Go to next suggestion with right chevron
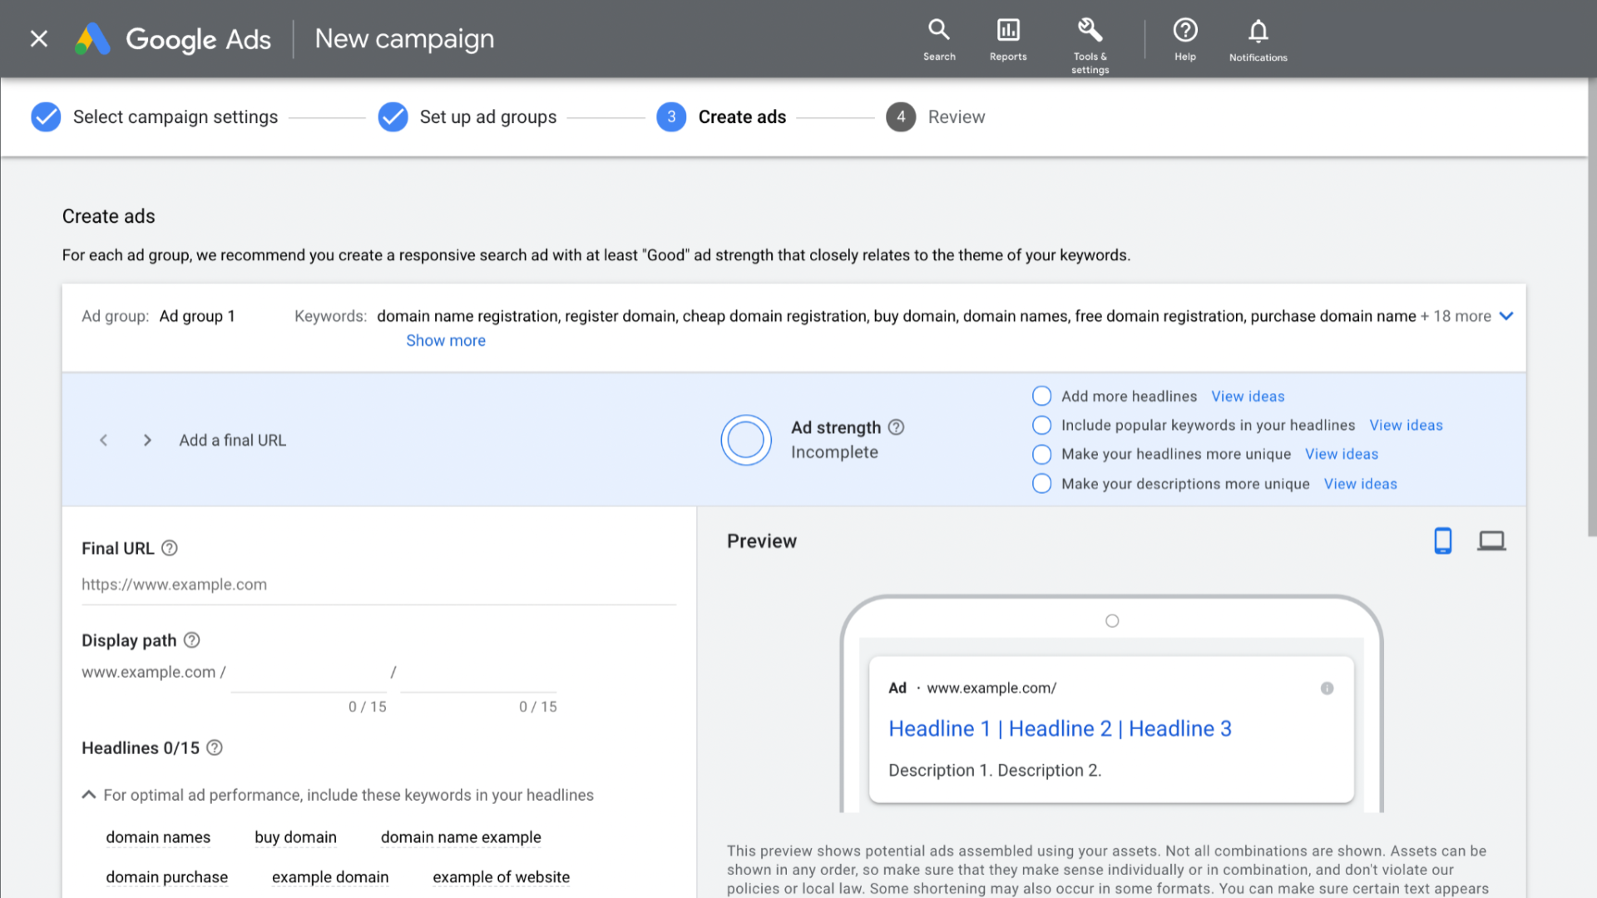This screenshot has height=898, width=1597. (x=147, y=440)
